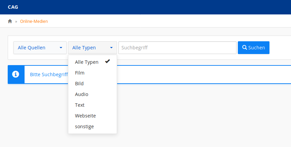Choose Webseite in the dropdown list

coord(85,116)
